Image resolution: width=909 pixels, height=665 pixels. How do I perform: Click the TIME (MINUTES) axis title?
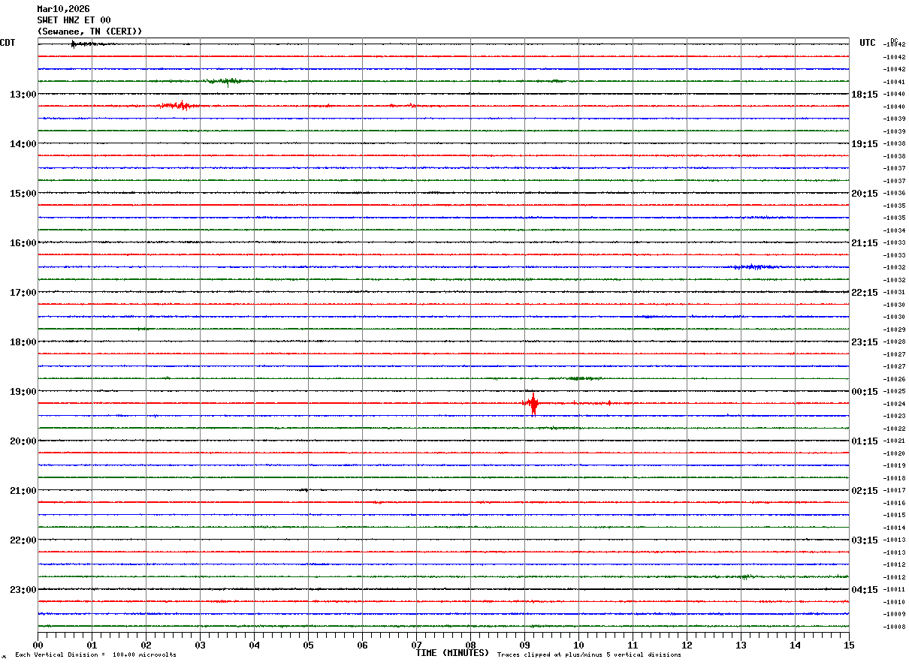pos(452,653)
